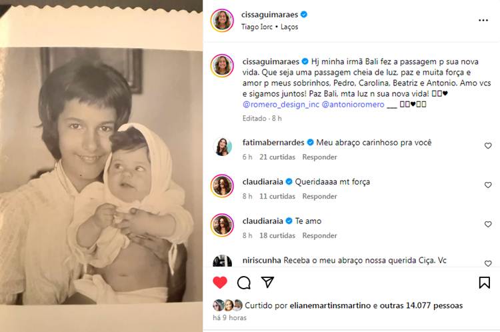Click the share paper plane icon
The height and width of the screenshot is (332, 500).
(267, 282)
